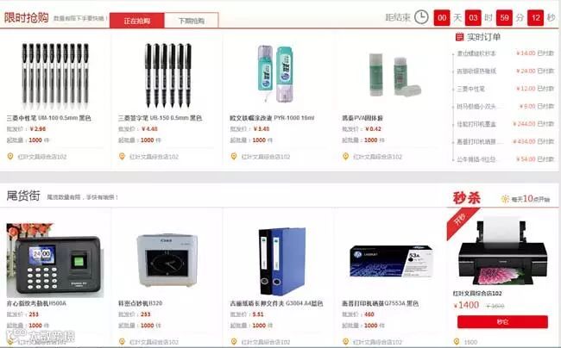This screenshot has height=348, width=561.
Task: Click location pin under PVA glue stick
Action: click(345, 156)
